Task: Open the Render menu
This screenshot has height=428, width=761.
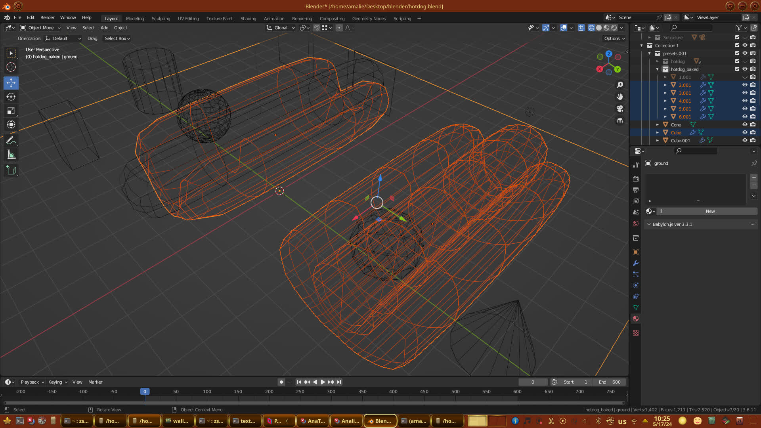Action: [47, 17]
